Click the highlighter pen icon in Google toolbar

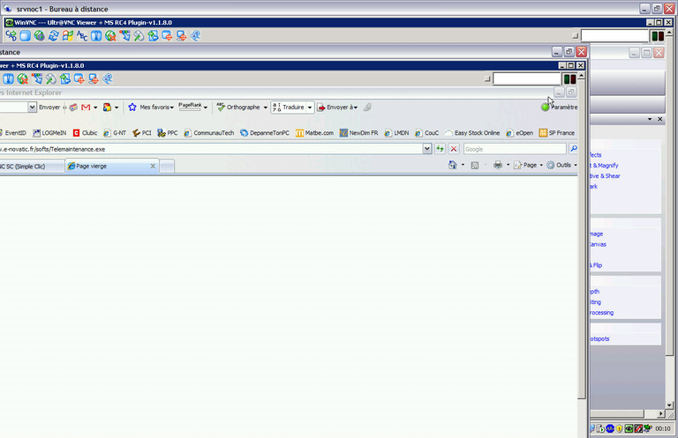[367, 107]
